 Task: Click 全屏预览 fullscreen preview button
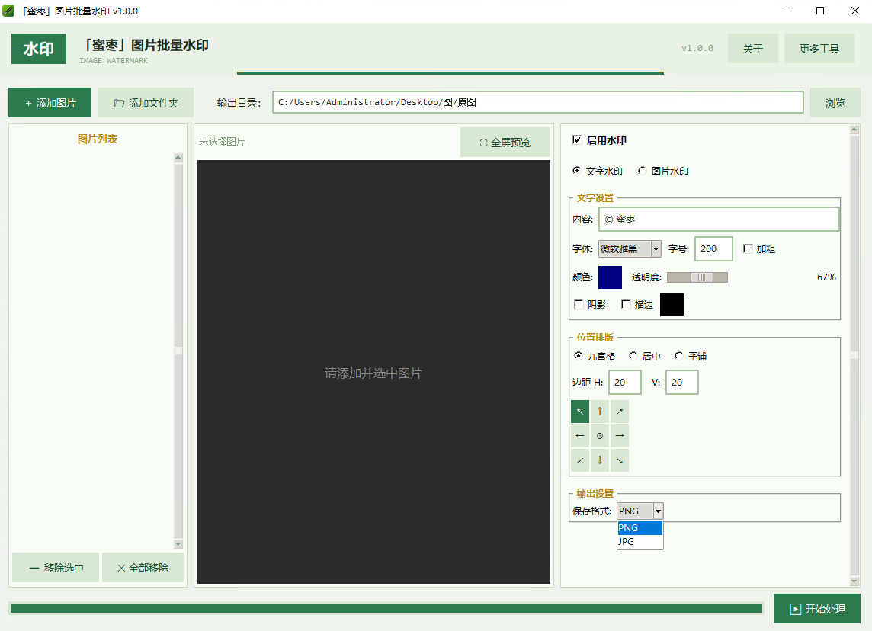(x=505, y=143)
